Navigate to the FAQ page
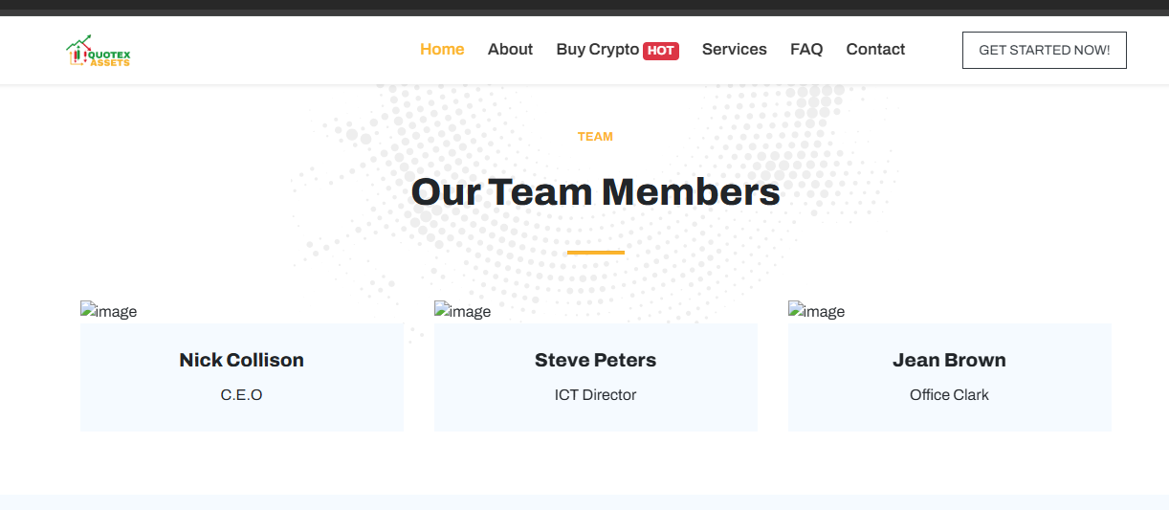 [x=805, y=50]
